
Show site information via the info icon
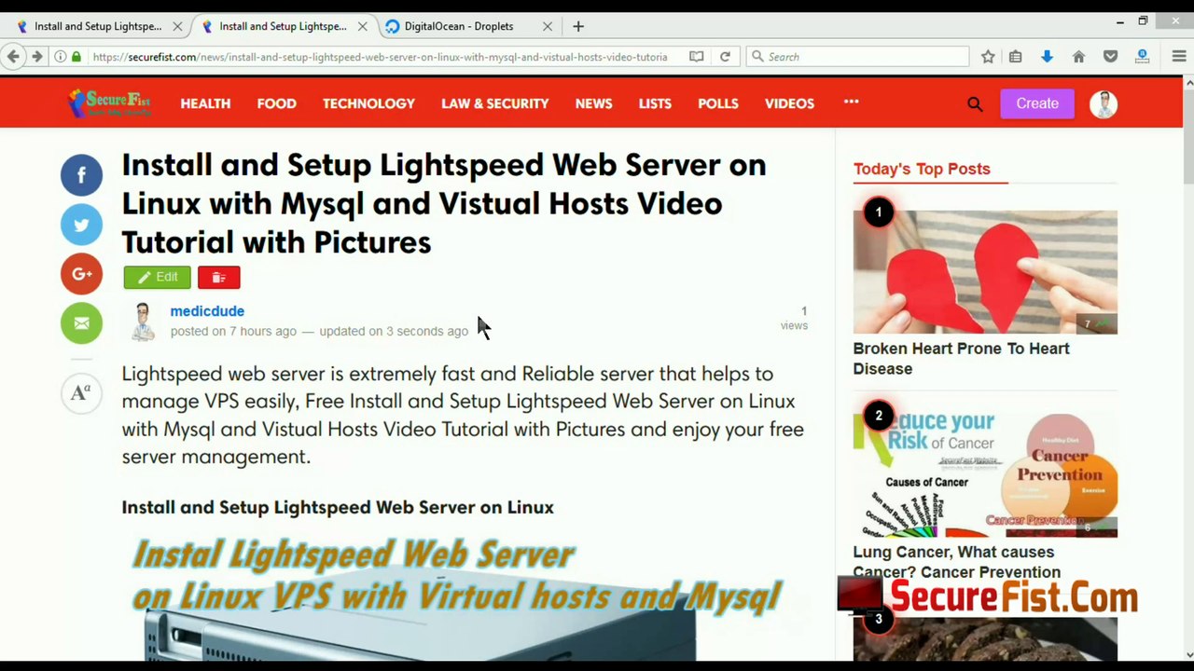(60, 57)
